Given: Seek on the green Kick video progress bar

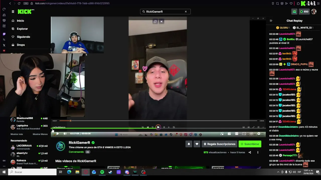Looking at the screenshot, I should tap(158, 128).
